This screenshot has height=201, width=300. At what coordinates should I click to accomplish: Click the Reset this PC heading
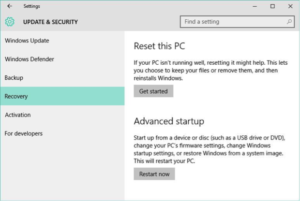159,46
